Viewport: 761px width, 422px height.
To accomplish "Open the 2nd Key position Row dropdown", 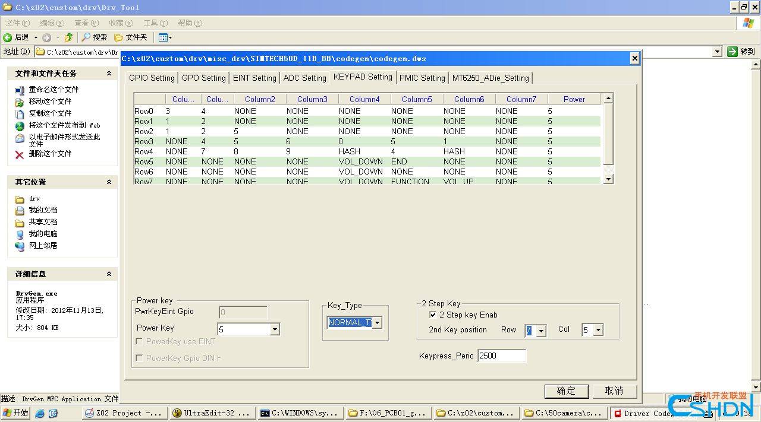I will 540,331.
